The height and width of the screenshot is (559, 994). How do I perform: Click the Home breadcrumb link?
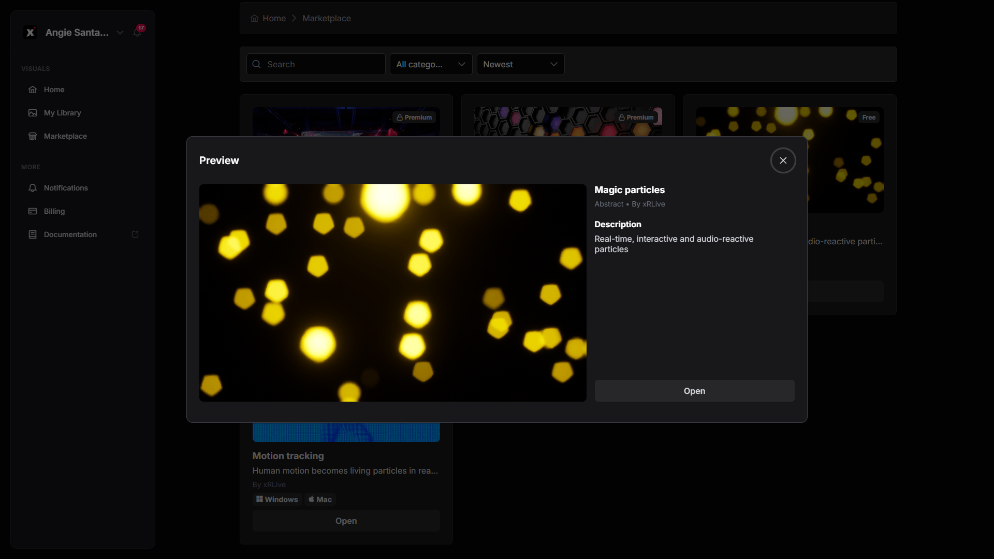point(274,18)
